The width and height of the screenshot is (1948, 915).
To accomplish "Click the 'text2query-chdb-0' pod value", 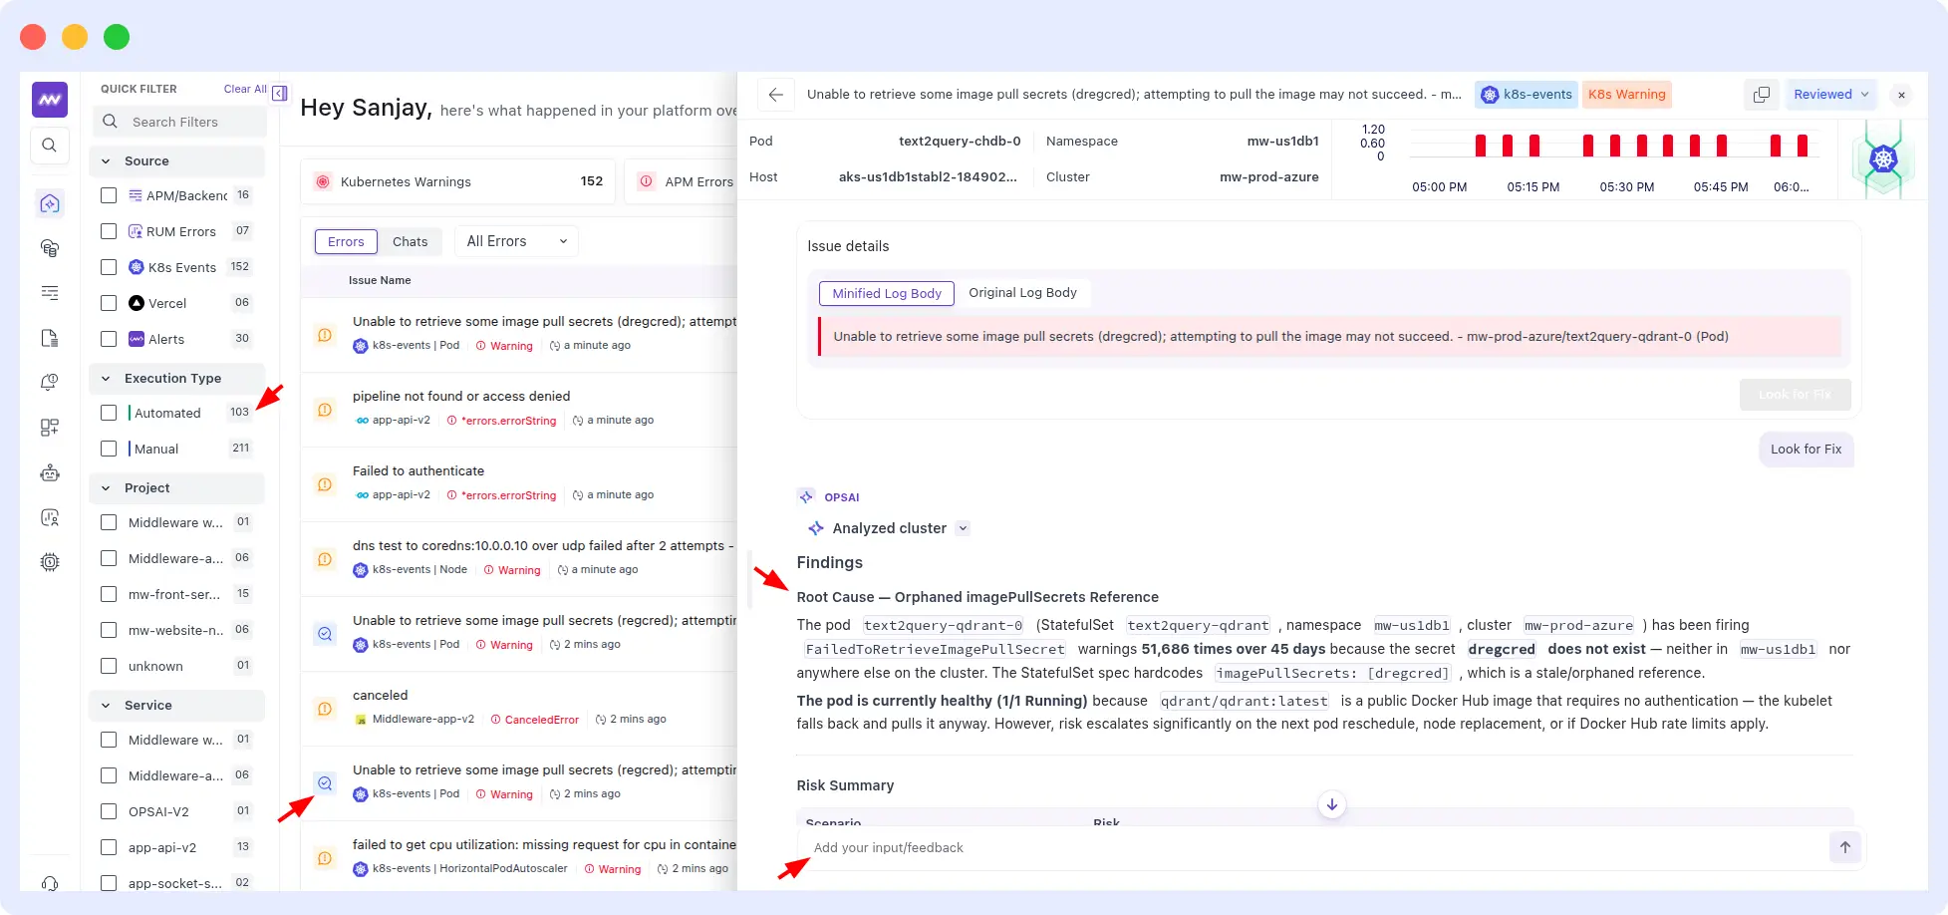I will [960, 141].
